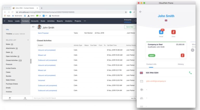Open the Accounts module
Image resolution: width=200 pixels, height=110 pixels.
pyautogui.click(x=35, y=21)
